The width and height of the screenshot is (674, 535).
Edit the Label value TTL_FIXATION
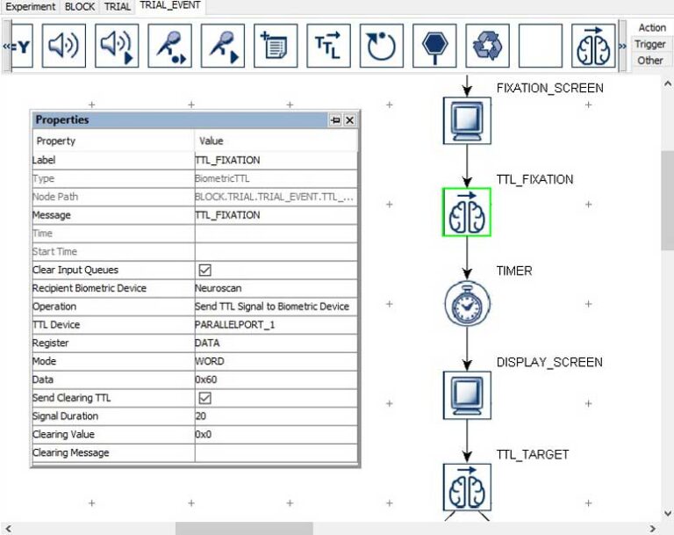coord(276,160)
